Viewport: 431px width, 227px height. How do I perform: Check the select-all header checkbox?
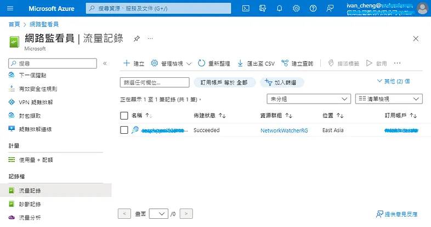click(x=124, y=116)
